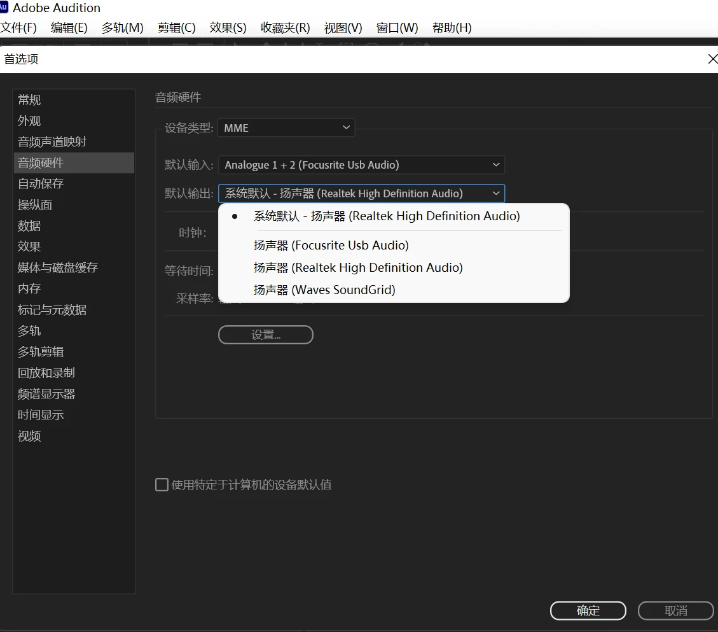The height and width of the screenshot is (632, 718).
Task: Open the 默认输入 Analogue 1+2 dropdown
Action: point(361,165)
